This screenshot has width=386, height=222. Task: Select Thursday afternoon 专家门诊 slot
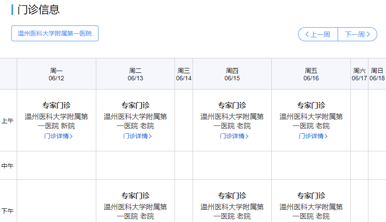tap(232, 196)
